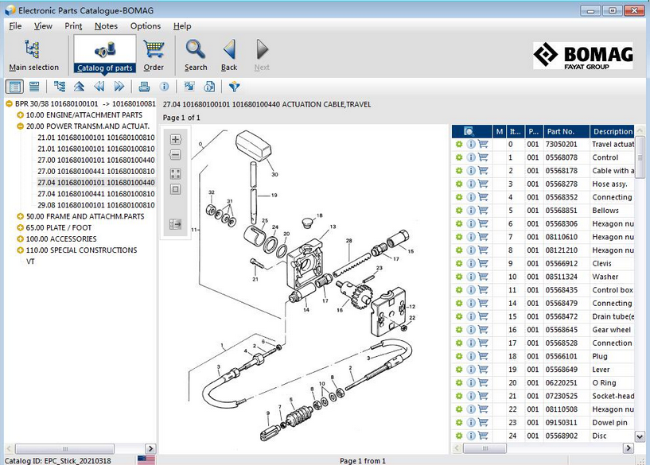Add part 05568078 Control to cart
The width and height of the screenshot is (650, 465).
[483, 157]
